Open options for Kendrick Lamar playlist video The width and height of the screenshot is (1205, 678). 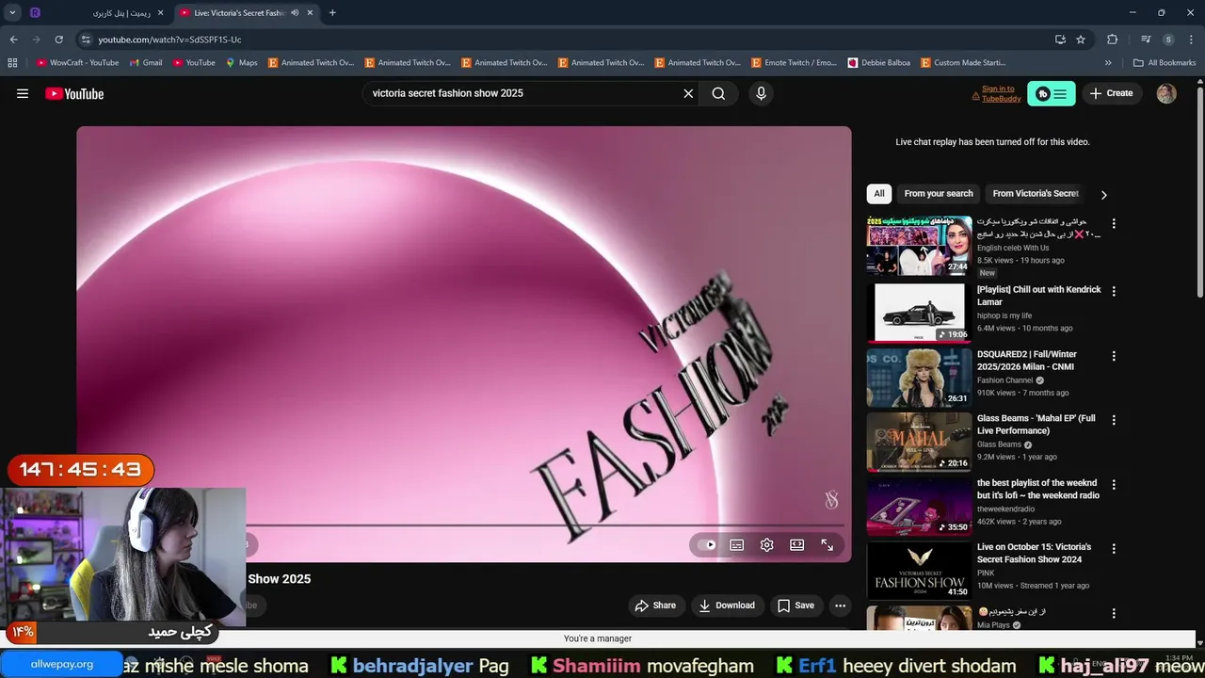[x=1114, y=292]
